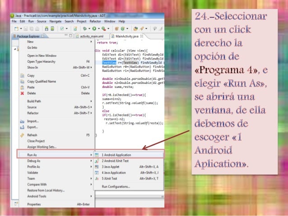Click the Next Annotation toolbar icon
Image resolution: width=288 pixels, height=216 pixels.
coord(155,28)
